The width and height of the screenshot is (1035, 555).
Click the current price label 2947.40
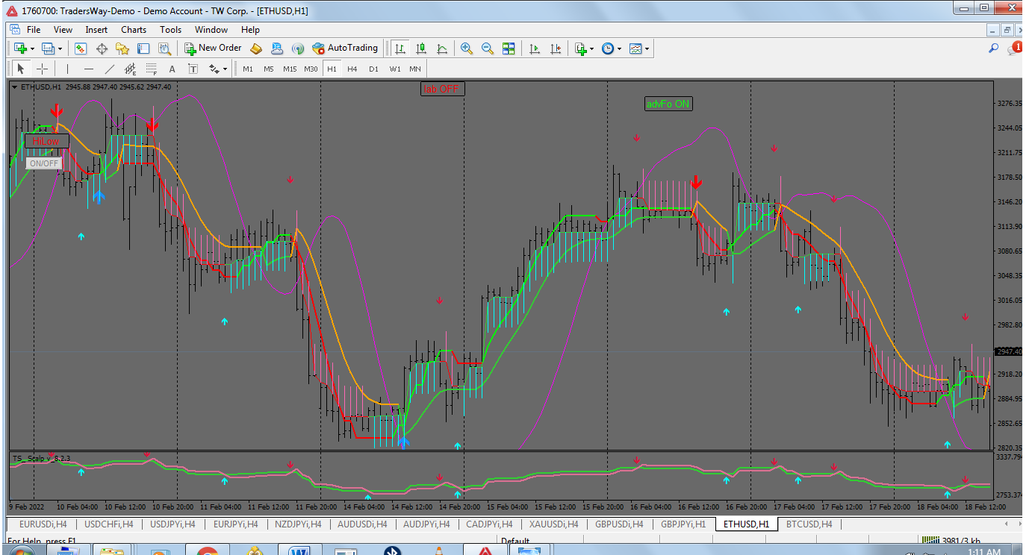tap(1007, 351)
